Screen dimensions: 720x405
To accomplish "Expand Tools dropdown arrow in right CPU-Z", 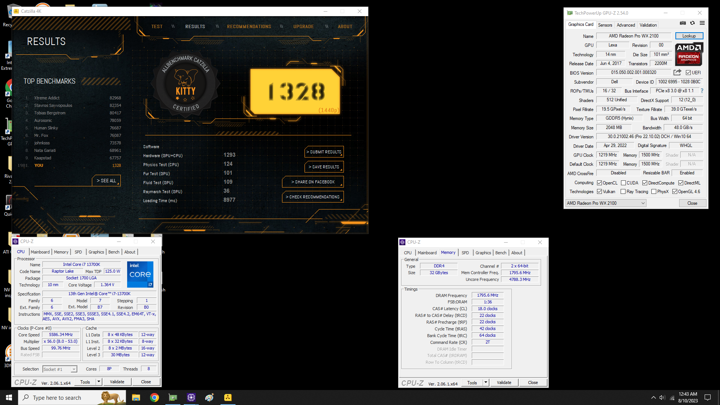I will 486,382.
